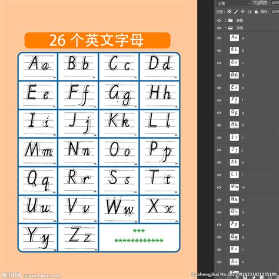Expand the 表格 layer group
The image size is (279, 279).
point(225,20)
